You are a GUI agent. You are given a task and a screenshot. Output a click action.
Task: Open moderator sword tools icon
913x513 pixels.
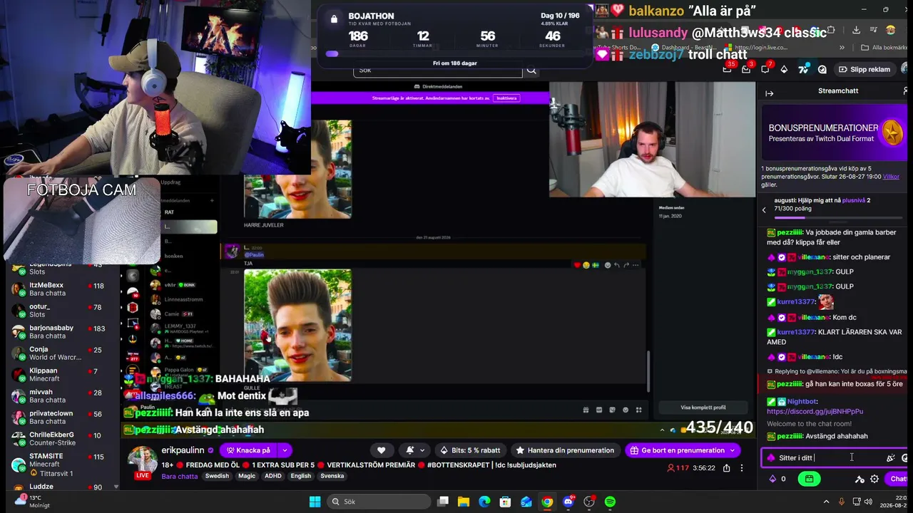click(860, 479)
